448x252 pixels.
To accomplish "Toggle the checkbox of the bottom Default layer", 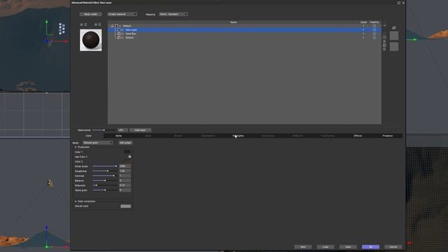I will 119,37.
